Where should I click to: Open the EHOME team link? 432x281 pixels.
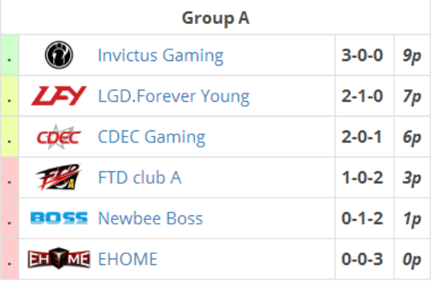[128, 259]
